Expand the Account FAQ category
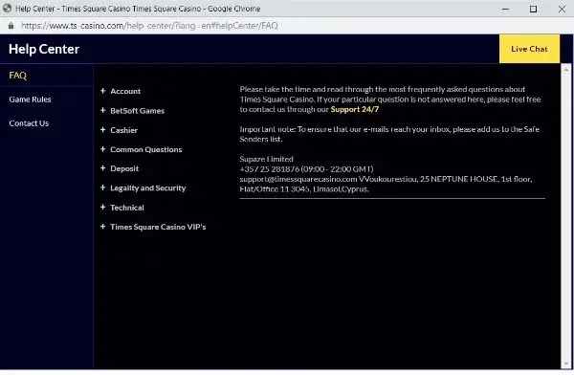This screenshot has width=574, height=375. tap(125, 91)
